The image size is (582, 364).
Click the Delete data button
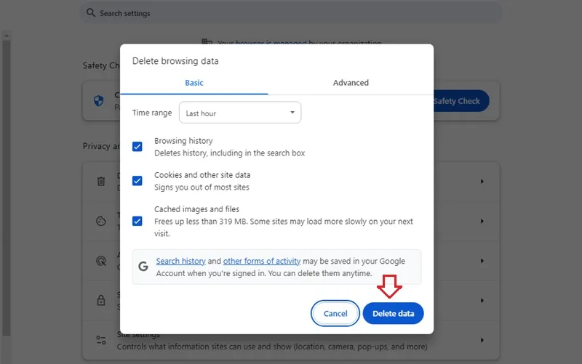click(393, 313)
